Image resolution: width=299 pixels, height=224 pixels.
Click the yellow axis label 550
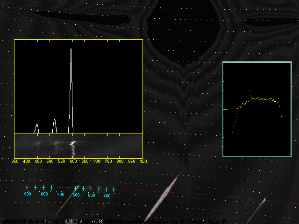62,161
